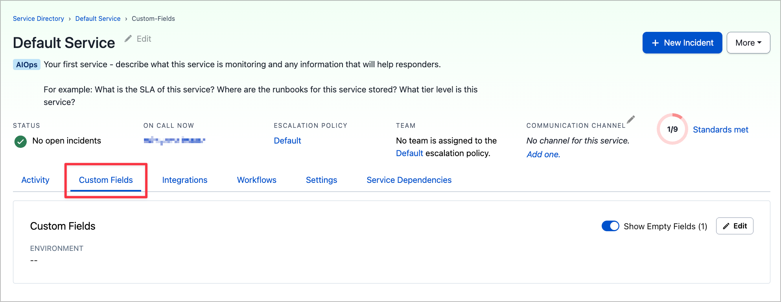The width and height of the screenshot is (781, 302).
Task: Click the pencil icon next to Communication Channel
Action: tap(631, 120)
